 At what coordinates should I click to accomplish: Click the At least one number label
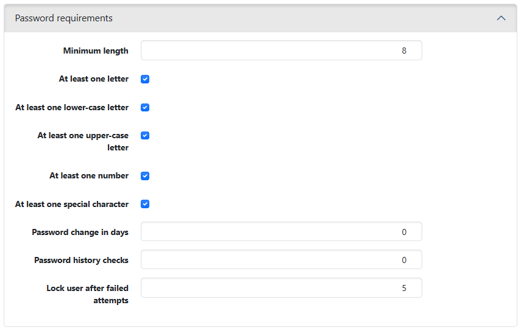click(x=89, y=175)
